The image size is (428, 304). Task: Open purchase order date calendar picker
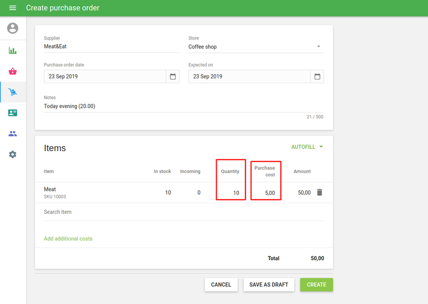[x=173, y=77]
